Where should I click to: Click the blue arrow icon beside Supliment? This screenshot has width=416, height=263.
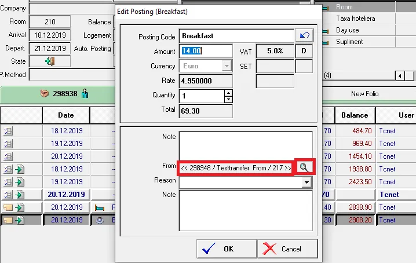pyautogui.click(x=326, y=42)
